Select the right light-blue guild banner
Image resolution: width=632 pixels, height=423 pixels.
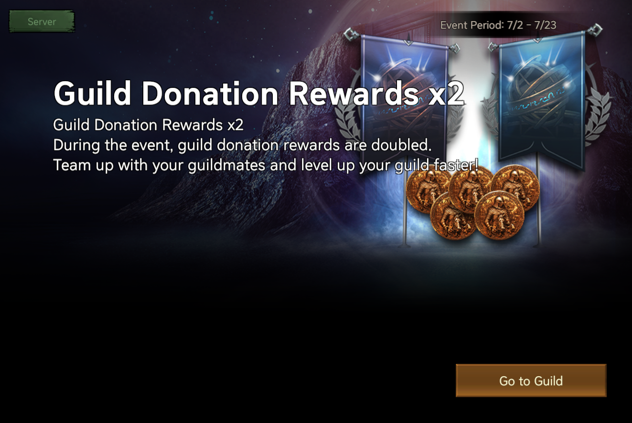click(x=542, y=100)
